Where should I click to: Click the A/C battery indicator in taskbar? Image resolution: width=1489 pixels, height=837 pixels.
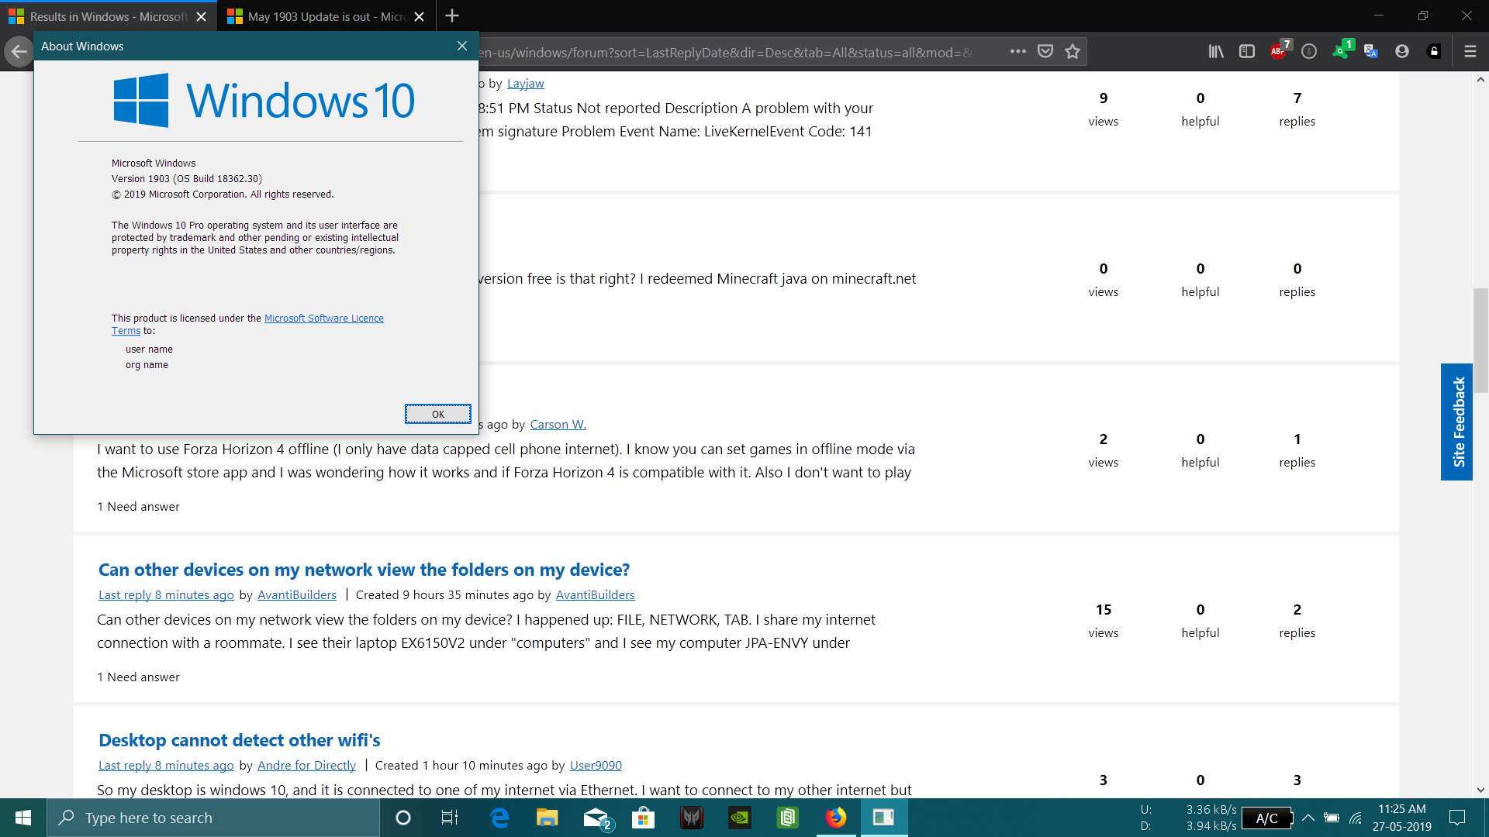click(x=1267, y=818)
